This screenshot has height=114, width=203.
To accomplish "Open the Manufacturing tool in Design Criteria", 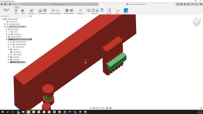I will pyautogui.click(x=71, y=10).
